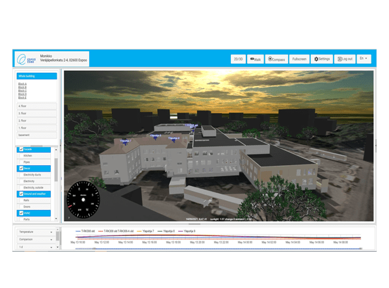The height and width of the screenshot is (288, 389).
Task: Toggle Yläpohja 7 legend series
Action: 145,231
